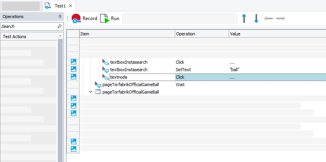Screen dimensions: 326x162
Task: Collapse the Test Actions category
Action: 60,36
